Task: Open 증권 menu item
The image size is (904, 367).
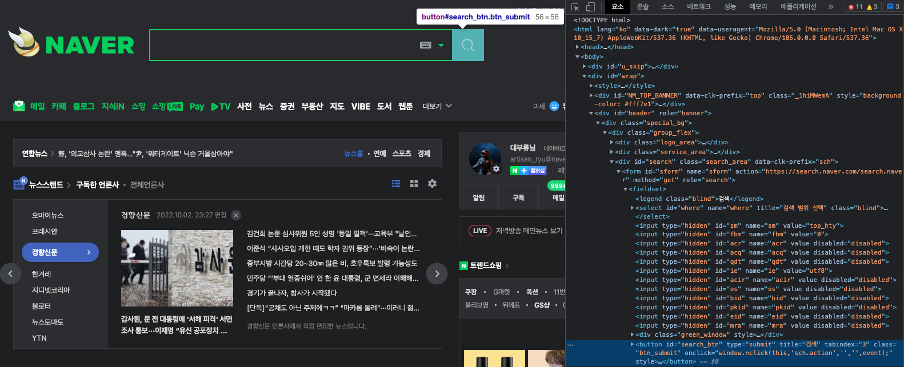Action: [x=287, y=106]
